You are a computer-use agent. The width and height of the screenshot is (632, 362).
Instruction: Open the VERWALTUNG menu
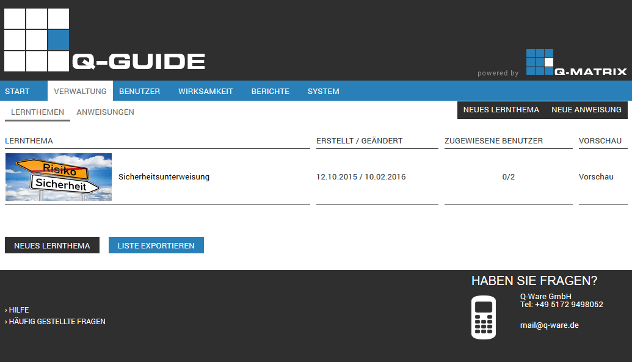tap(80, 91)
